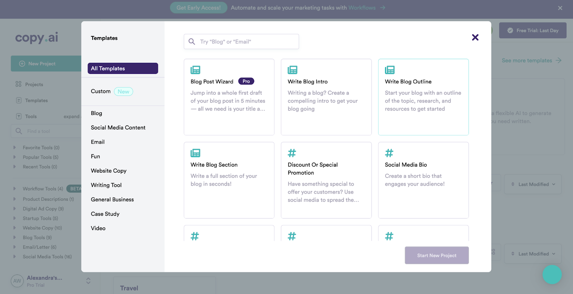
Task: Select Email category
Action: click(98, 142)
